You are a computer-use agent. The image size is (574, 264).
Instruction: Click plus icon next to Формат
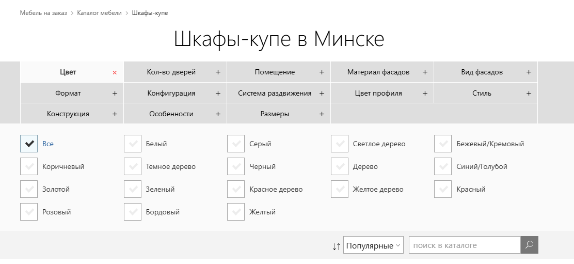pyautogui.click(x=115, y=94)
